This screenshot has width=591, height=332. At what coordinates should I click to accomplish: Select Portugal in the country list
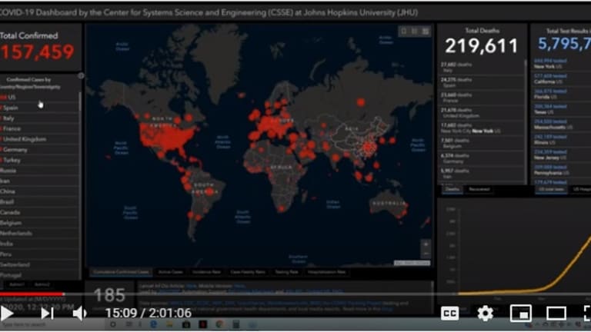(x=39, y=275)
